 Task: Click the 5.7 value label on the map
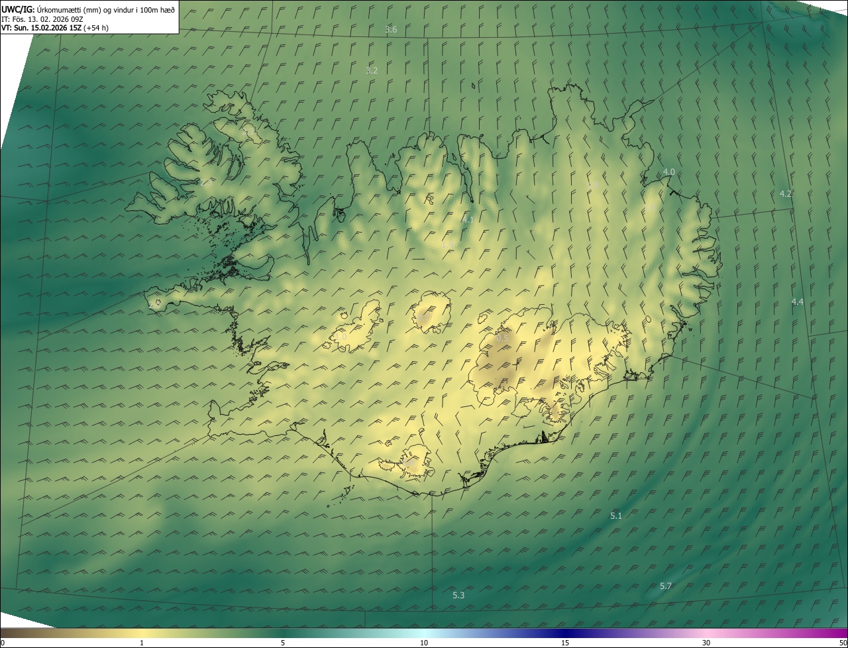666,586
